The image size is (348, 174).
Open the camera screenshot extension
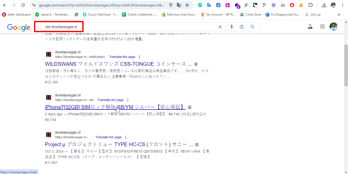point(283,5)
